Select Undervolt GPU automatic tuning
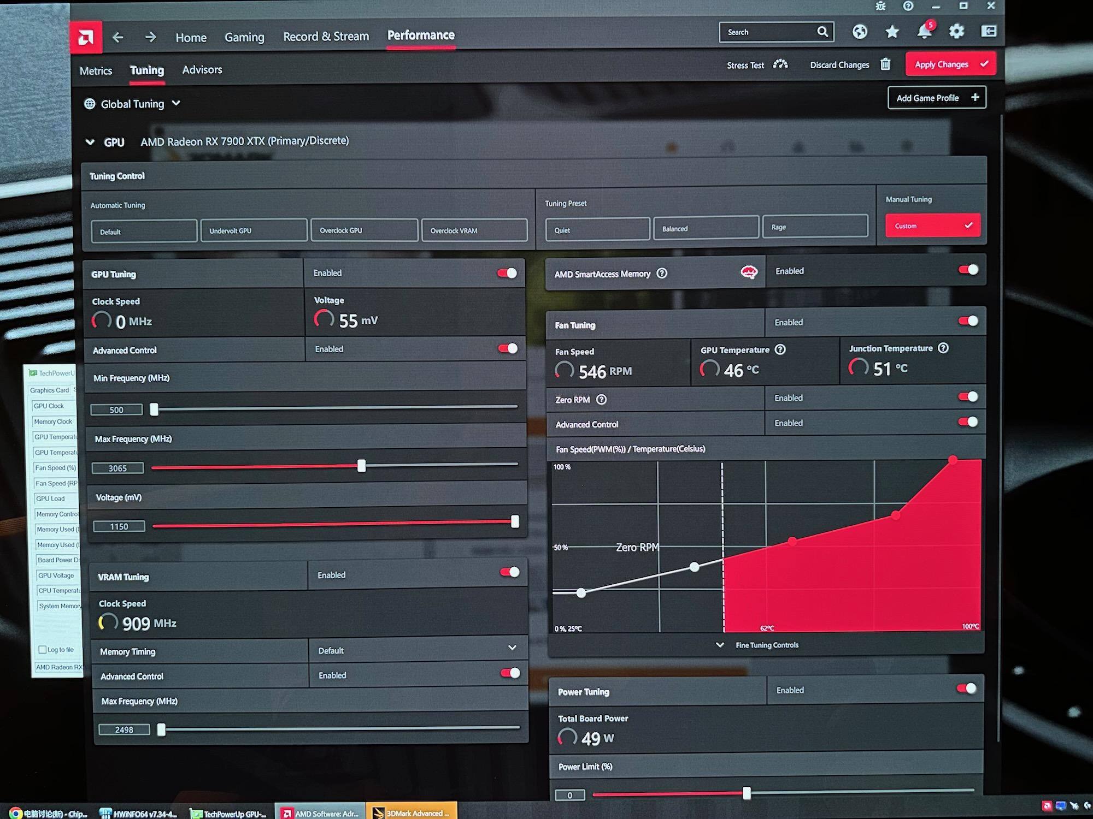This screenshot has width=1093, height=819. pos(254,230)
